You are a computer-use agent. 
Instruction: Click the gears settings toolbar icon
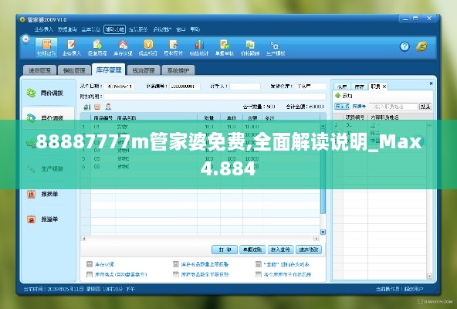coord(275,46)
